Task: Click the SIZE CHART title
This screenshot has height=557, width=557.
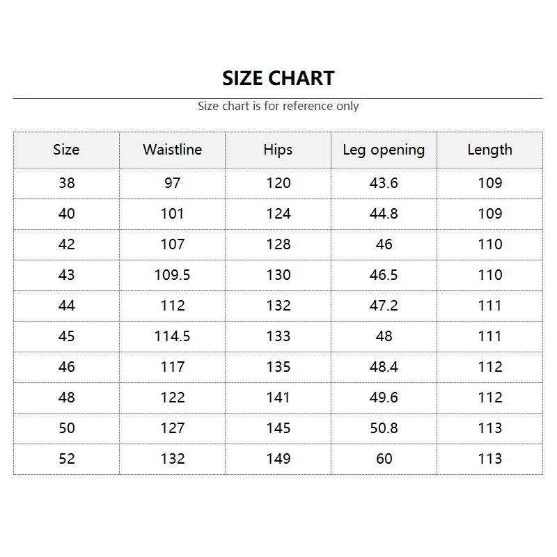Action: coord(278,78)
